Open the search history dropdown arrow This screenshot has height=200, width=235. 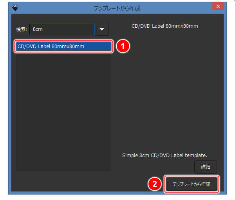pos(102,29)
